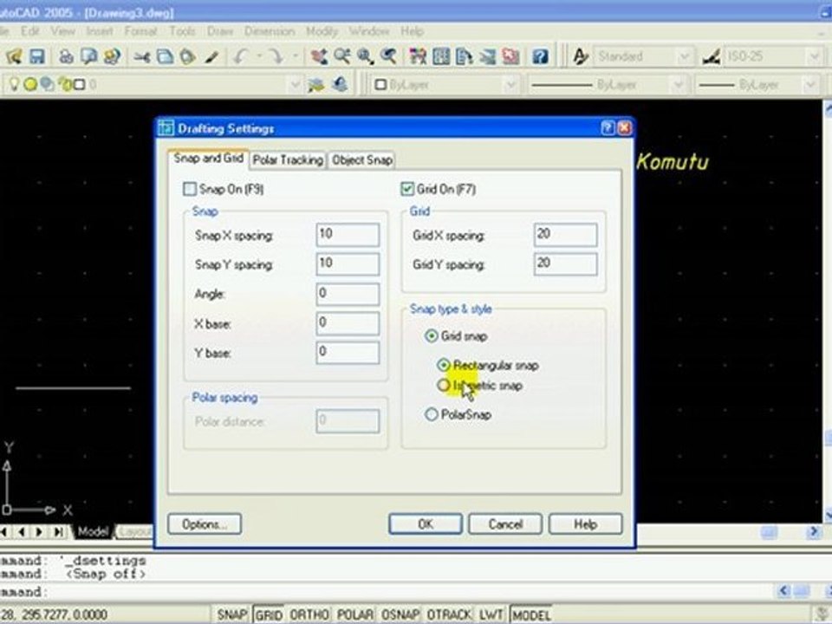This screenshot has width=832, height=624.
Task: Enable the Snap On (F9) checkbox
Action: [190, 189]
